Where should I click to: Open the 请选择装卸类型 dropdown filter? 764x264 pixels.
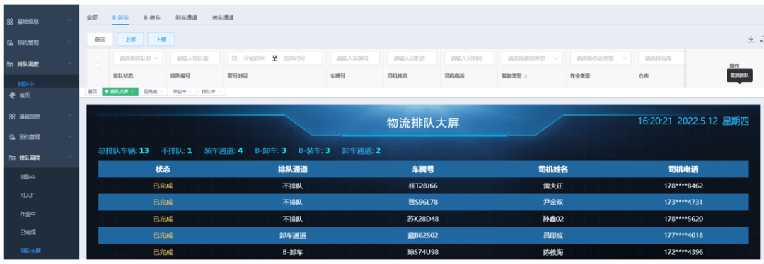tap(532, 59)
